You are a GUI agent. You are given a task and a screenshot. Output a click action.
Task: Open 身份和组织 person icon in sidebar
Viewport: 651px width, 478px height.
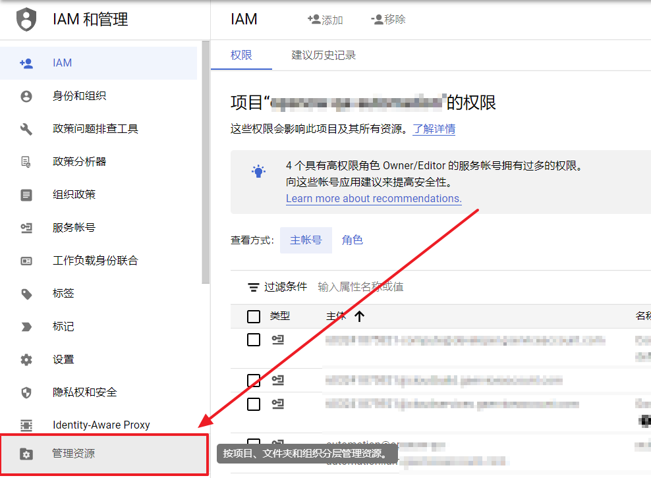pos(26,96)
